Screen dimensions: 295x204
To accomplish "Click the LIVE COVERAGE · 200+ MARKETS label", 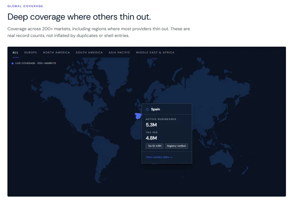I will pos(35,63).
